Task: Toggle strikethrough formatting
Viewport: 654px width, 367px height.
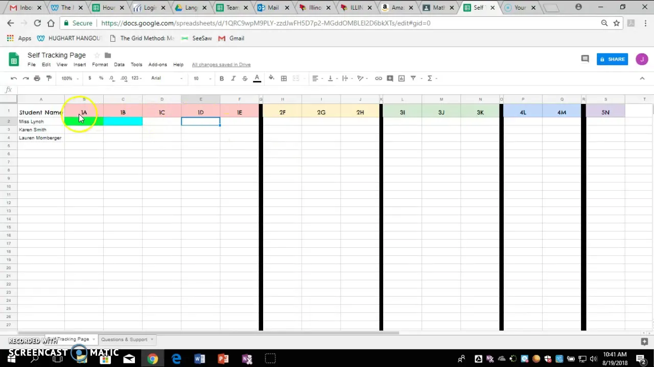Action: coord(245,78)
